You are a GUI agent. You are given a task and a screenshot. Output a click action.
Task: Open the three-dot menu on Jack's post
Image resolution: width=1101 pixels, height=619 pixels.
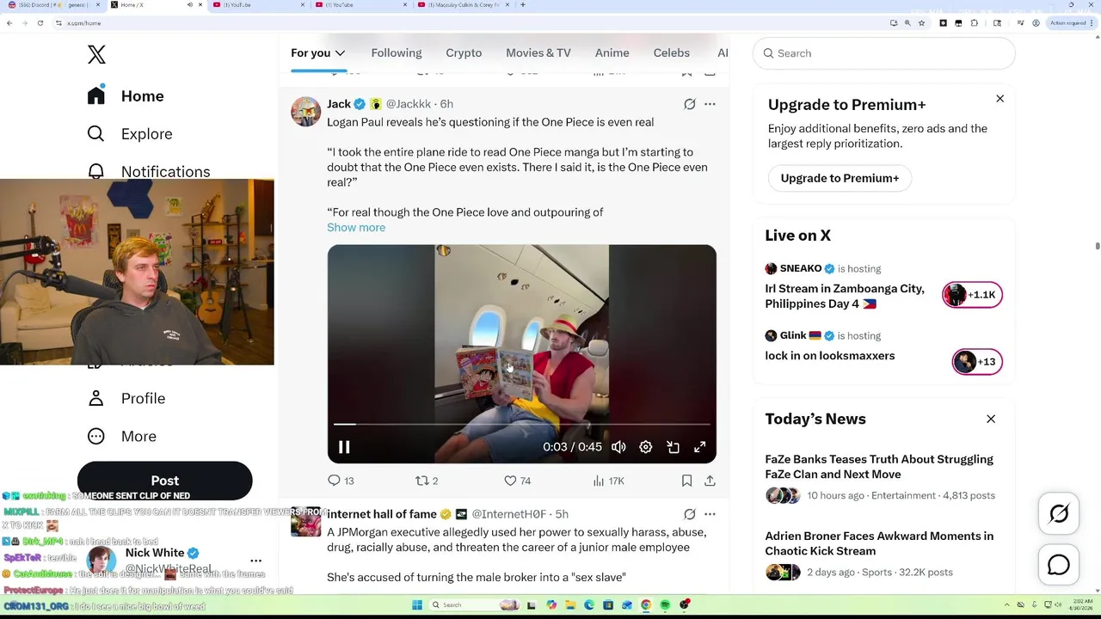point(710,104)
